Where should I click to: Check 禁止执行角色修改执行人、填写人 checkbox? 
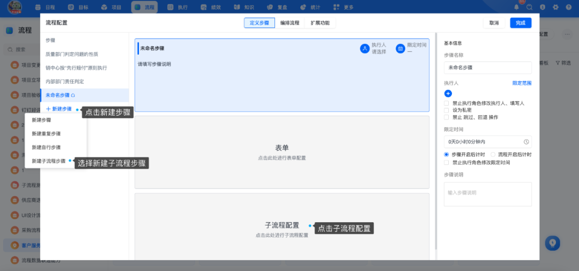[447, 103]
